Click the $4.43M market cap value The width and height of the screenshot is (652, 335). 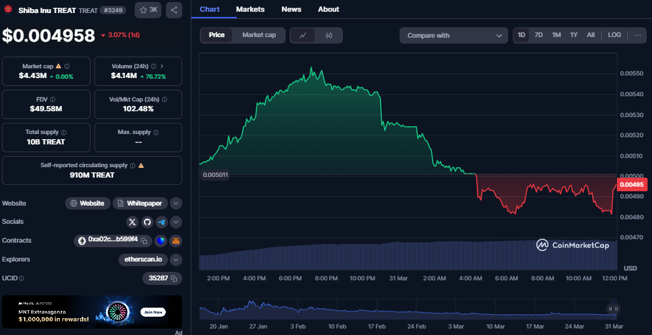(x=33, y=76)
